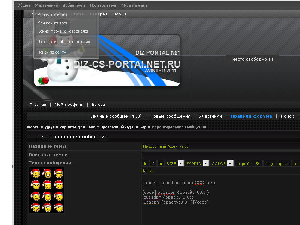This screenshot has width=300, height=225.
Task: Open the Новые сообщения forum link
Action: 170,116
